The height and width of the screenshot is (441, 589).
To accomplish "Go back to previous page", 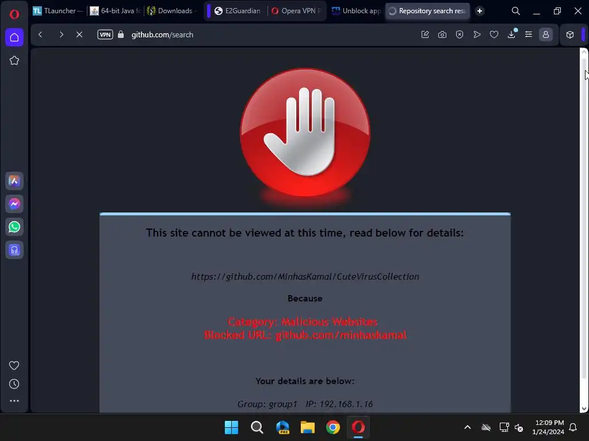I will coord(41,34).
